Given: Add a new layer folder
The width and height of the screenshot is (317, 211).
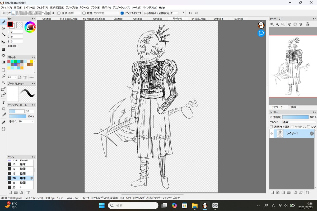Looking at the screenshot, I should coord(289,193).
